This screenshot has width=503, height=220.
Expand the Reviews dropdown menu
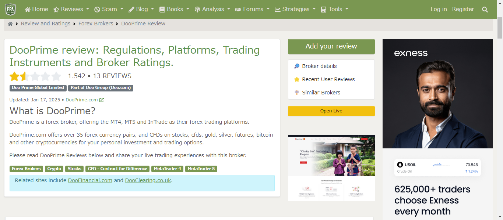(x=71, y=9)
